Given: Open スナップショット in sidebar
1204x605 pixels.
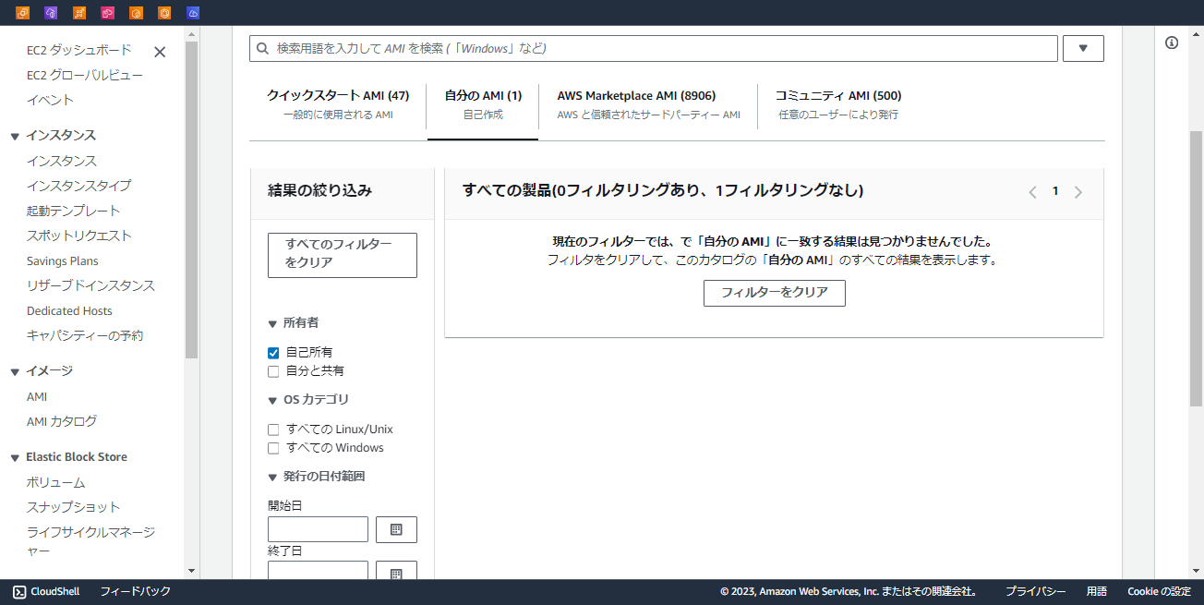Looking at the screenshot, I should pos(74,507).
